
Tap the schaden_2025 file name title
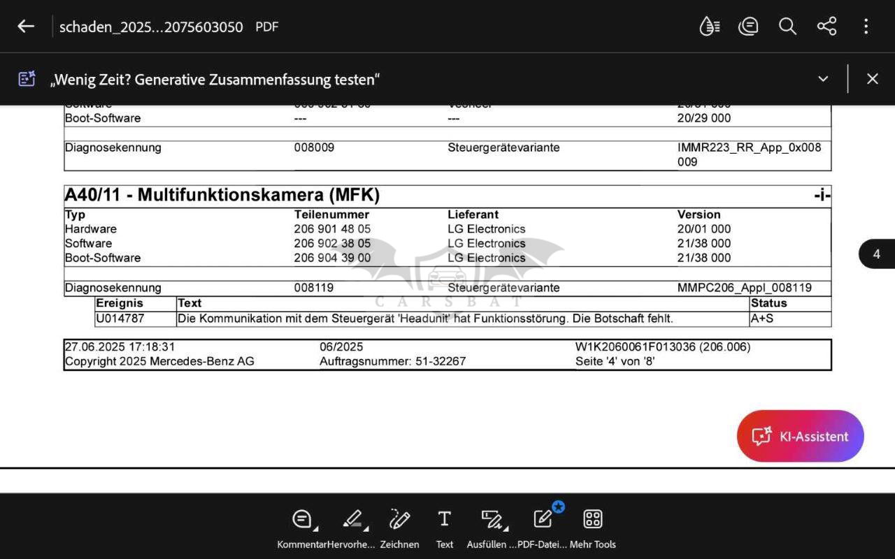tap(151, 27)
